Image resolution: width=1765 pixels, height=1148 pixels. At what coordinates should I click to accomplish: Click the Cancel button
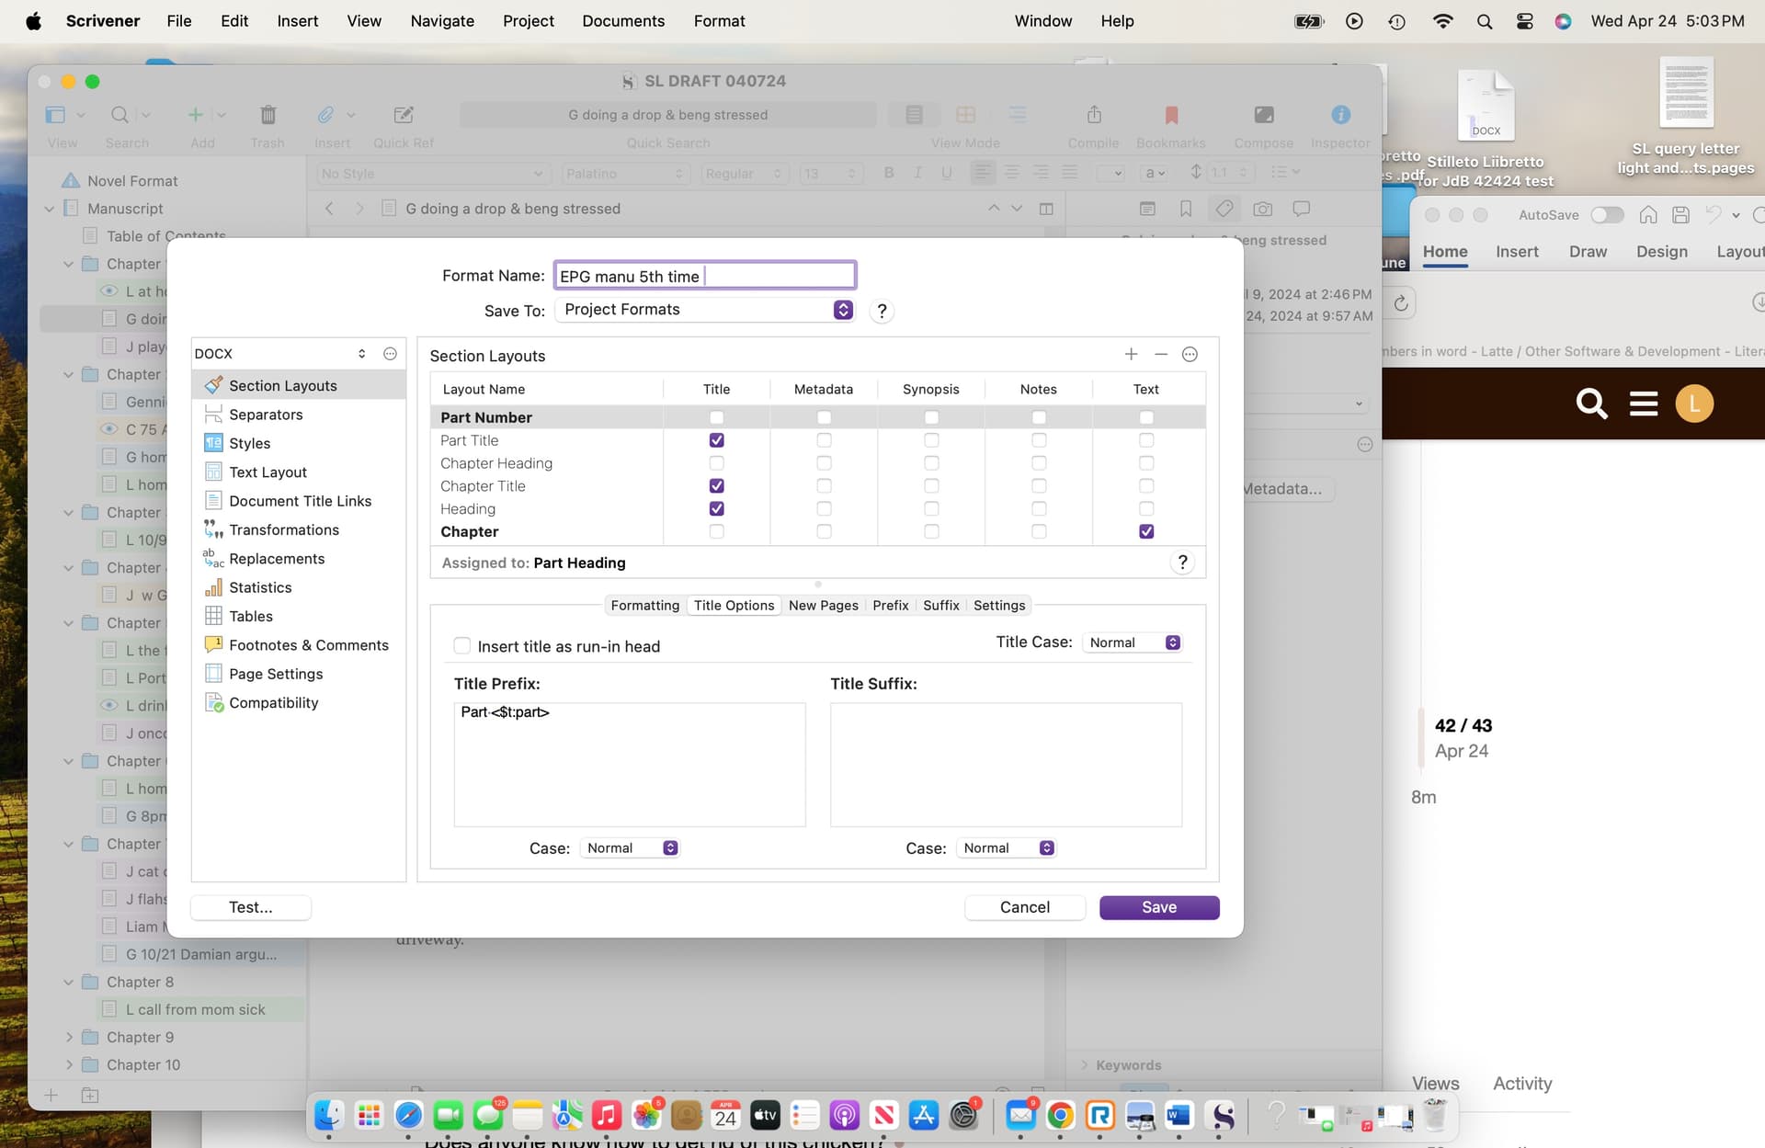pos(1024,907)
